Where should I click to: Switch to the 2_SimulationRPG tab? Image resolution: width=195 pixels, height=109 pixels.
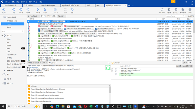(x=12, y=5)
